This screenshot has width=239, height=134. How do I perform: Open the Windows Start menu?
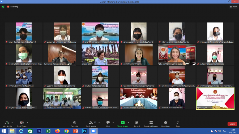click(x=3, y=131)
